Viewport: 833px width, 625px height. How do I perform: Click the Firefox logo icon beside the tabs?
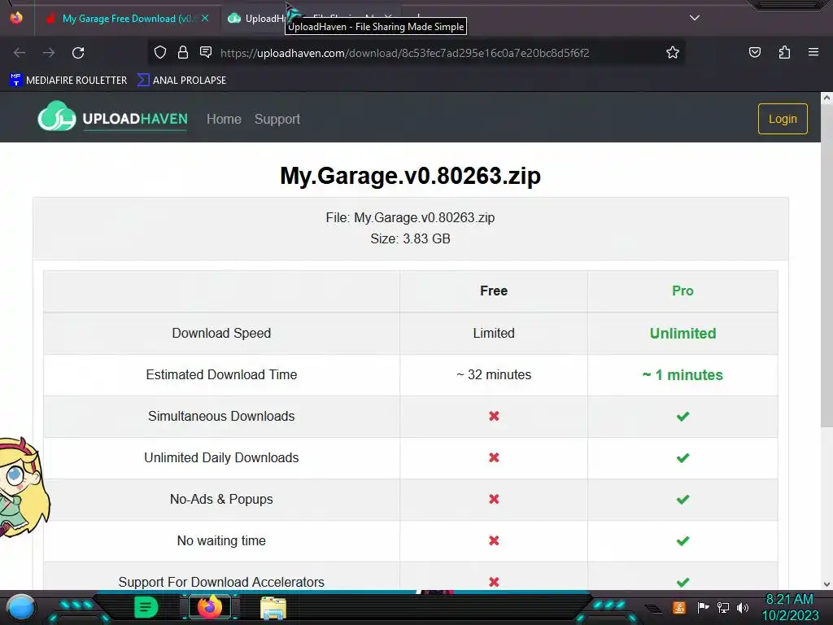tap(16, 18)
